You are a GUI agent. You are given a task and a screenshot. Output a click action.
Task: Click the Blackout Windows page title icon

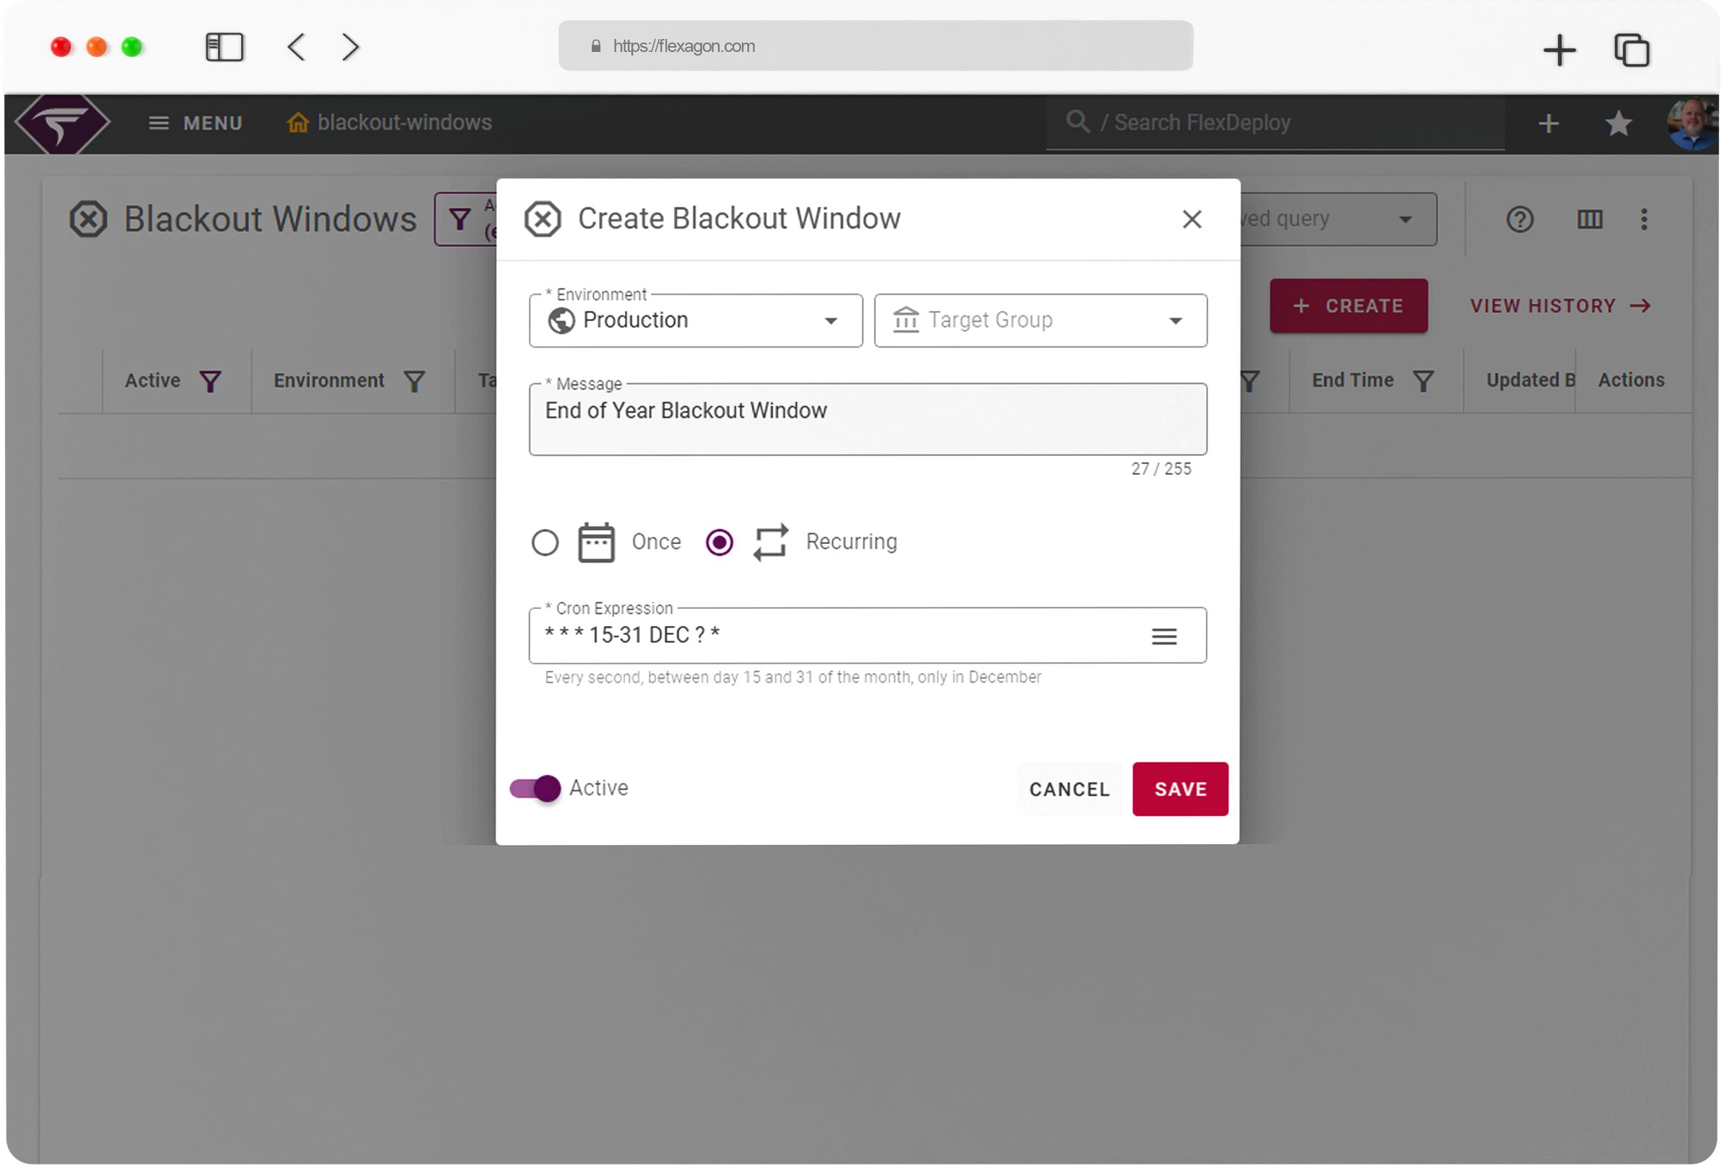(88, 219)
